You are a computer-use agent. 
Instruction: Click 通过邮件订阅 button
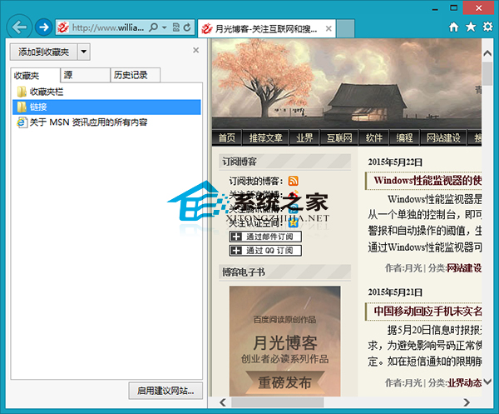265,237
